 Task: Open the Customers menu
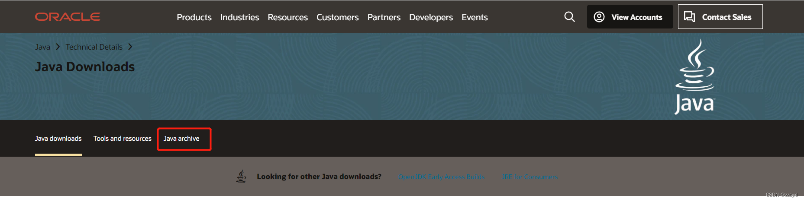click(337, 17)
